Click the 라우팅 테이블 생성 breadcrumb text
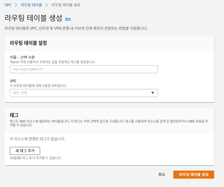The width and height of the screenshot is (224, 187). click(66, 5)
